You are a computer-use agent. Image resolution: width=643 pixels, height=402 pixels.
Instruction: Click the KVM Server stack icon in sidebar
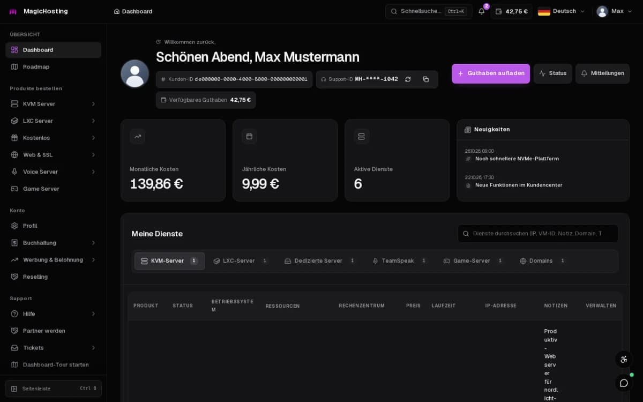pyautogui.click(x=14, y=104)
